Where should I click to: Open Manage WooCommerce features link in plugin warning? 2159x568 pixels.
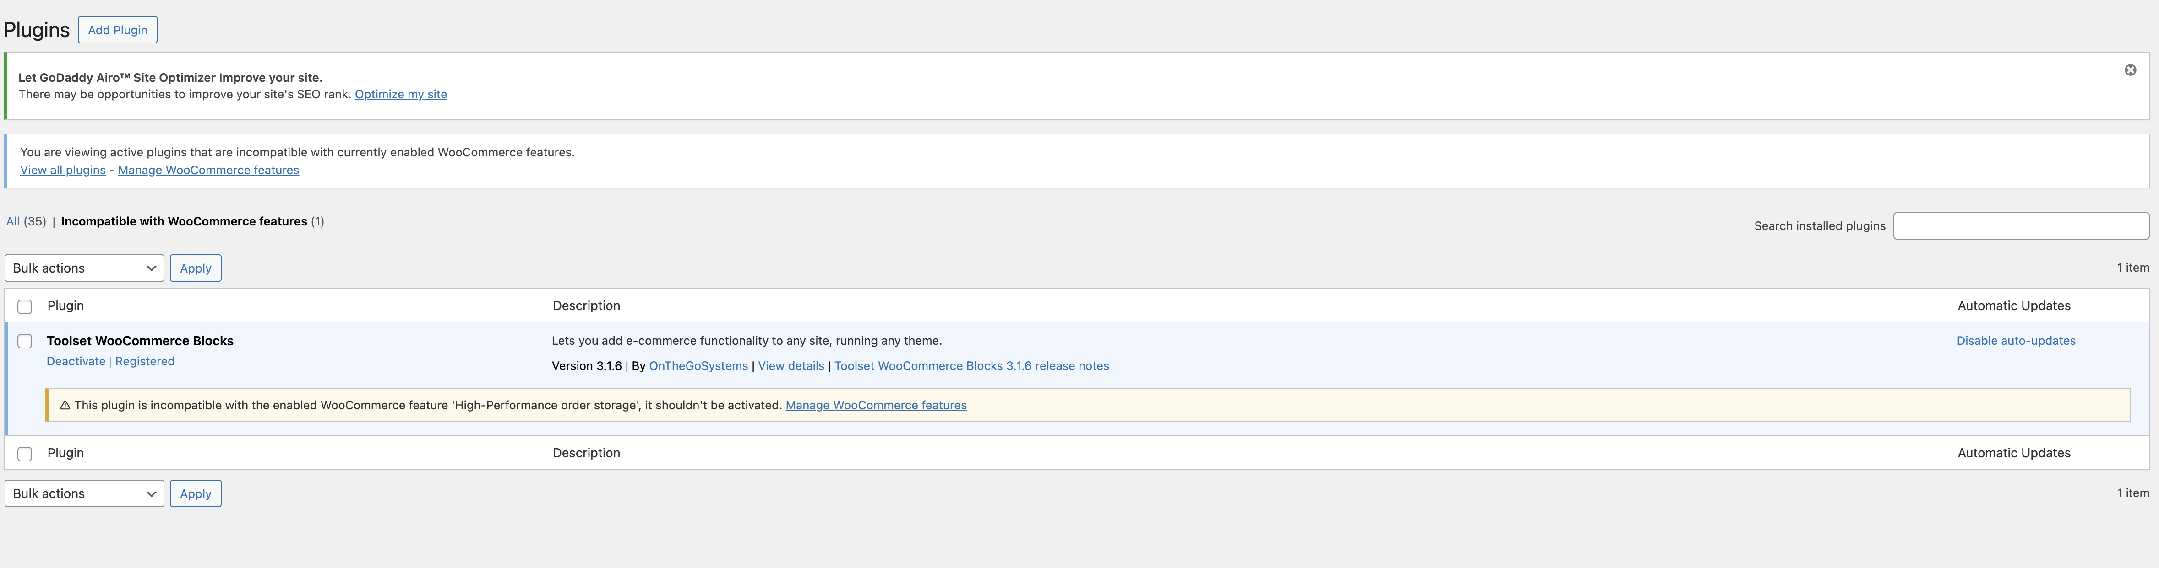tap(876, 406)
